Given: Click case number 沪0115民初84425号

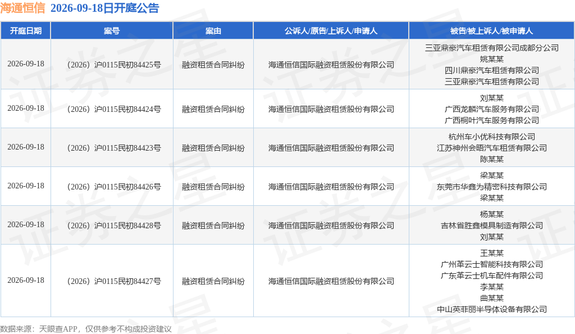Looking at the screenshot, I should pos(114,65).
